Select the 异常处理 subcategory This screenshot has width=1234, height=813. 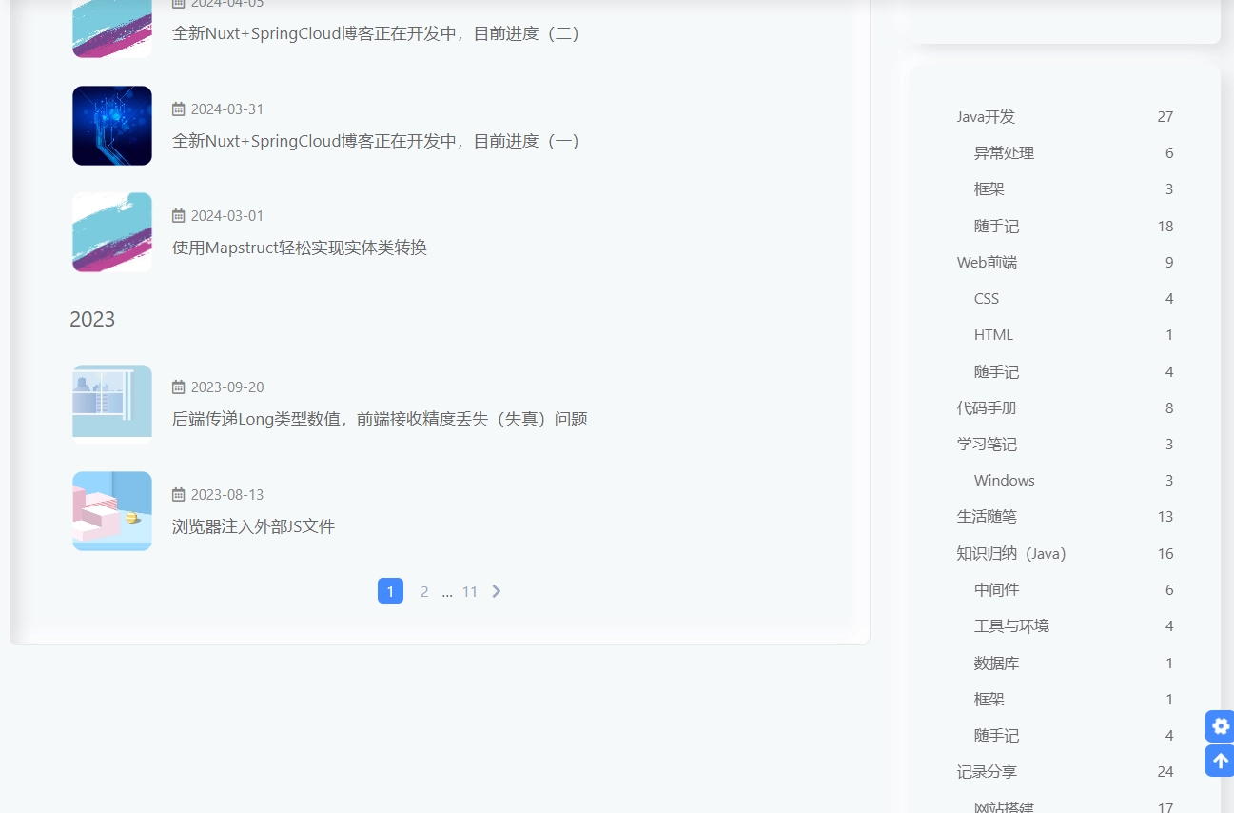(x=1004, y=153)
